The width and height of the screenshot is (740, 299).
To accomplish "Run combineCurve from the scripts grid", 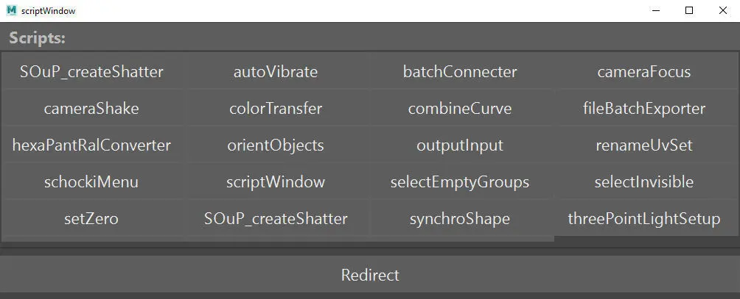I will [x=460, y=109].
